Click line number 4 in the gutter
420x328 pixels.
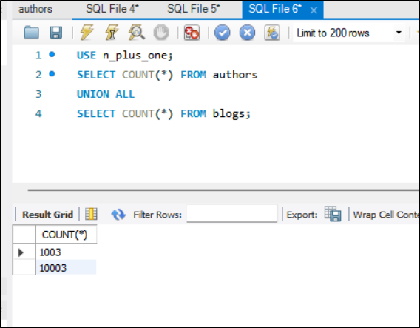click(x=38, y=113)
